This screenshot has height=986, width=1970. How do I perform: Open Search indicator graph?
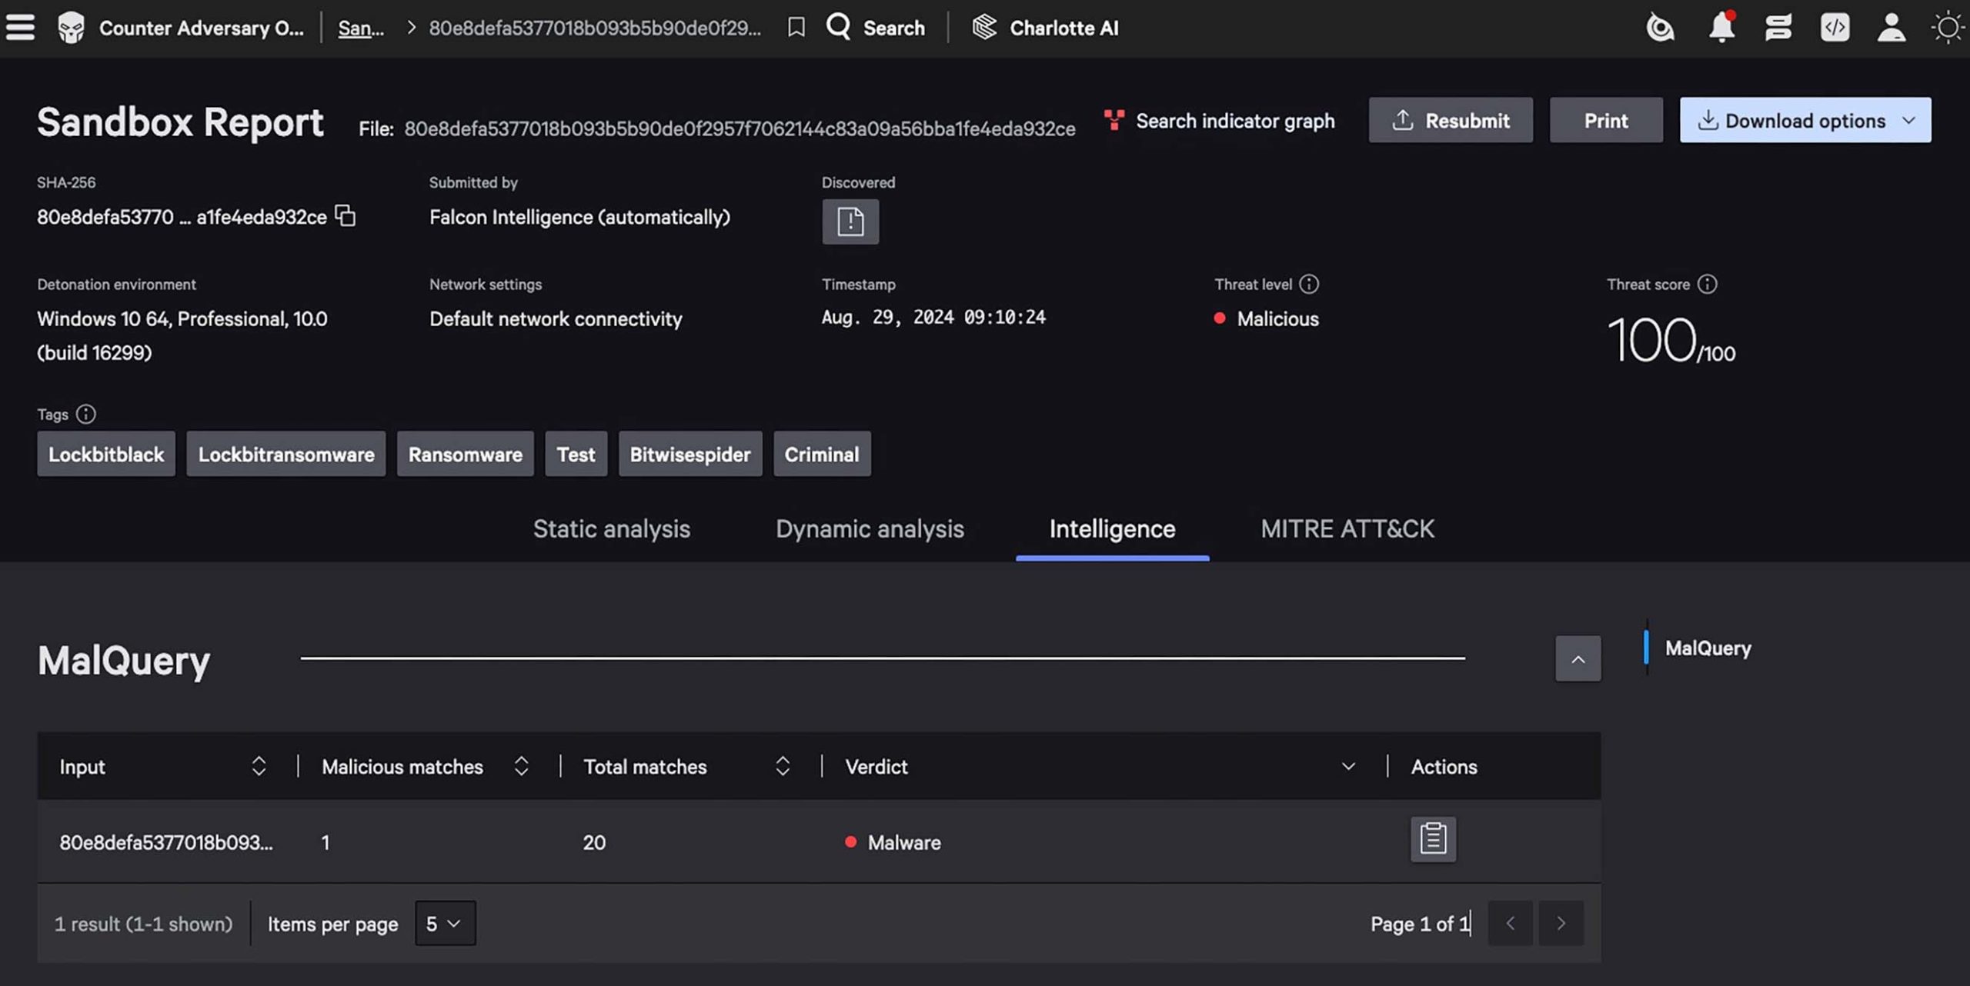(x=1220, y=121)
